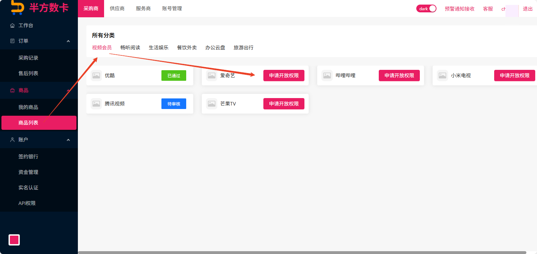This screenshot has height=254, width=537.
Task: Select the 旅游出行 category
Action: pyautogui.click(x=244, y=48)
